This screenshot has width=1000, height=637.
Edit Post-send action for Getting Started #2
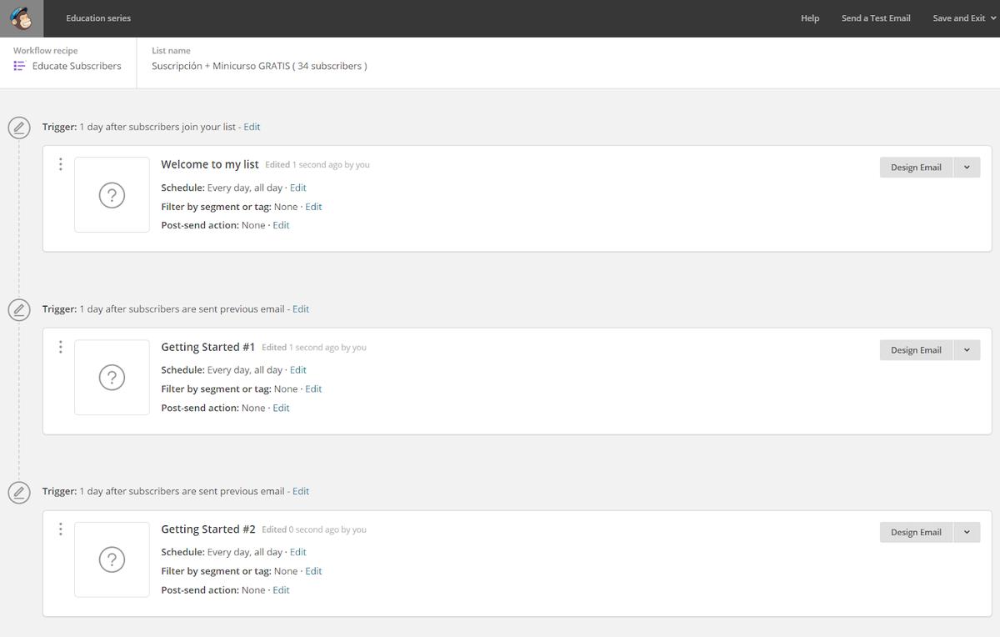click(281, 590)
